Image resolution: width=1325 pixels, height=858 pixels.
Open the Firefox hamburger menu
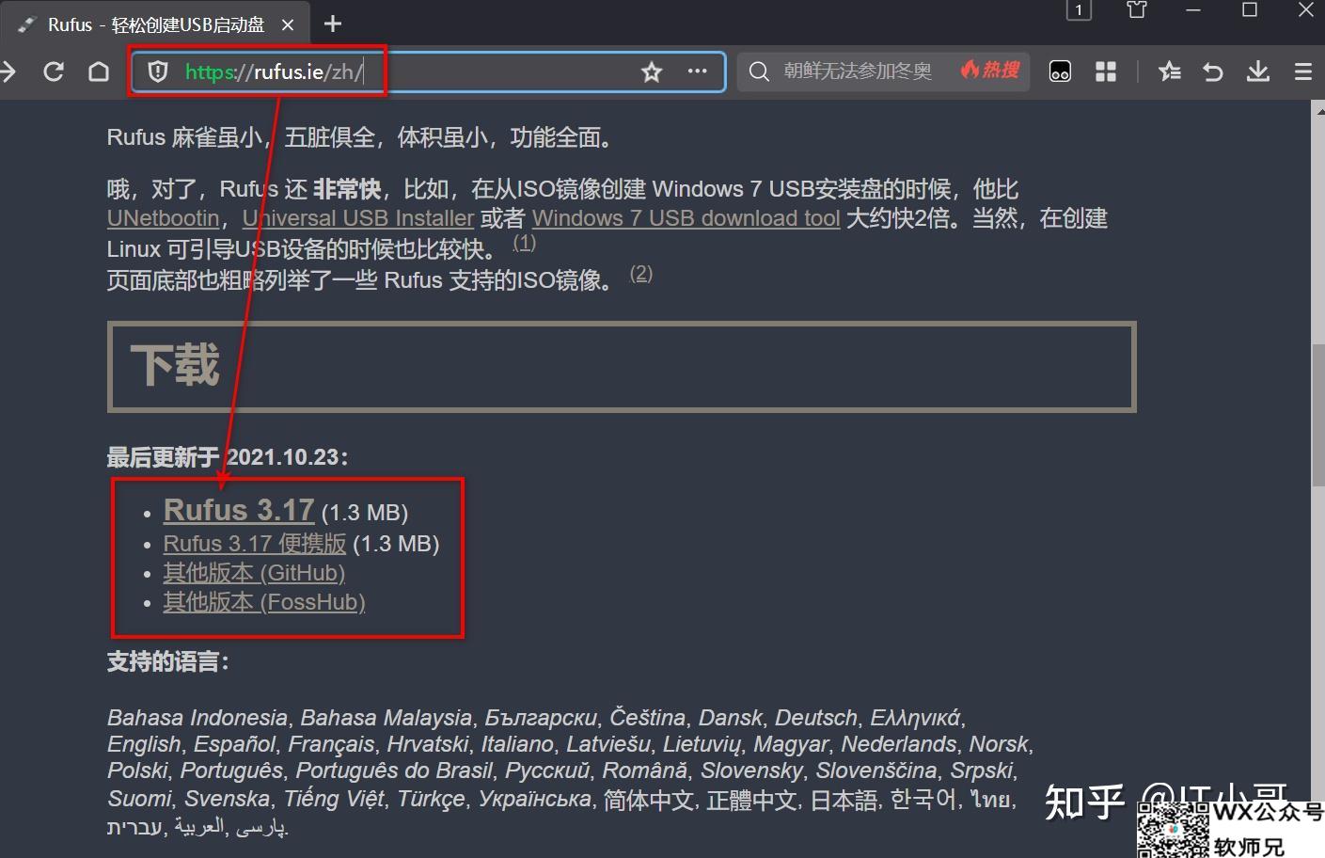(x=1303, y=71)
